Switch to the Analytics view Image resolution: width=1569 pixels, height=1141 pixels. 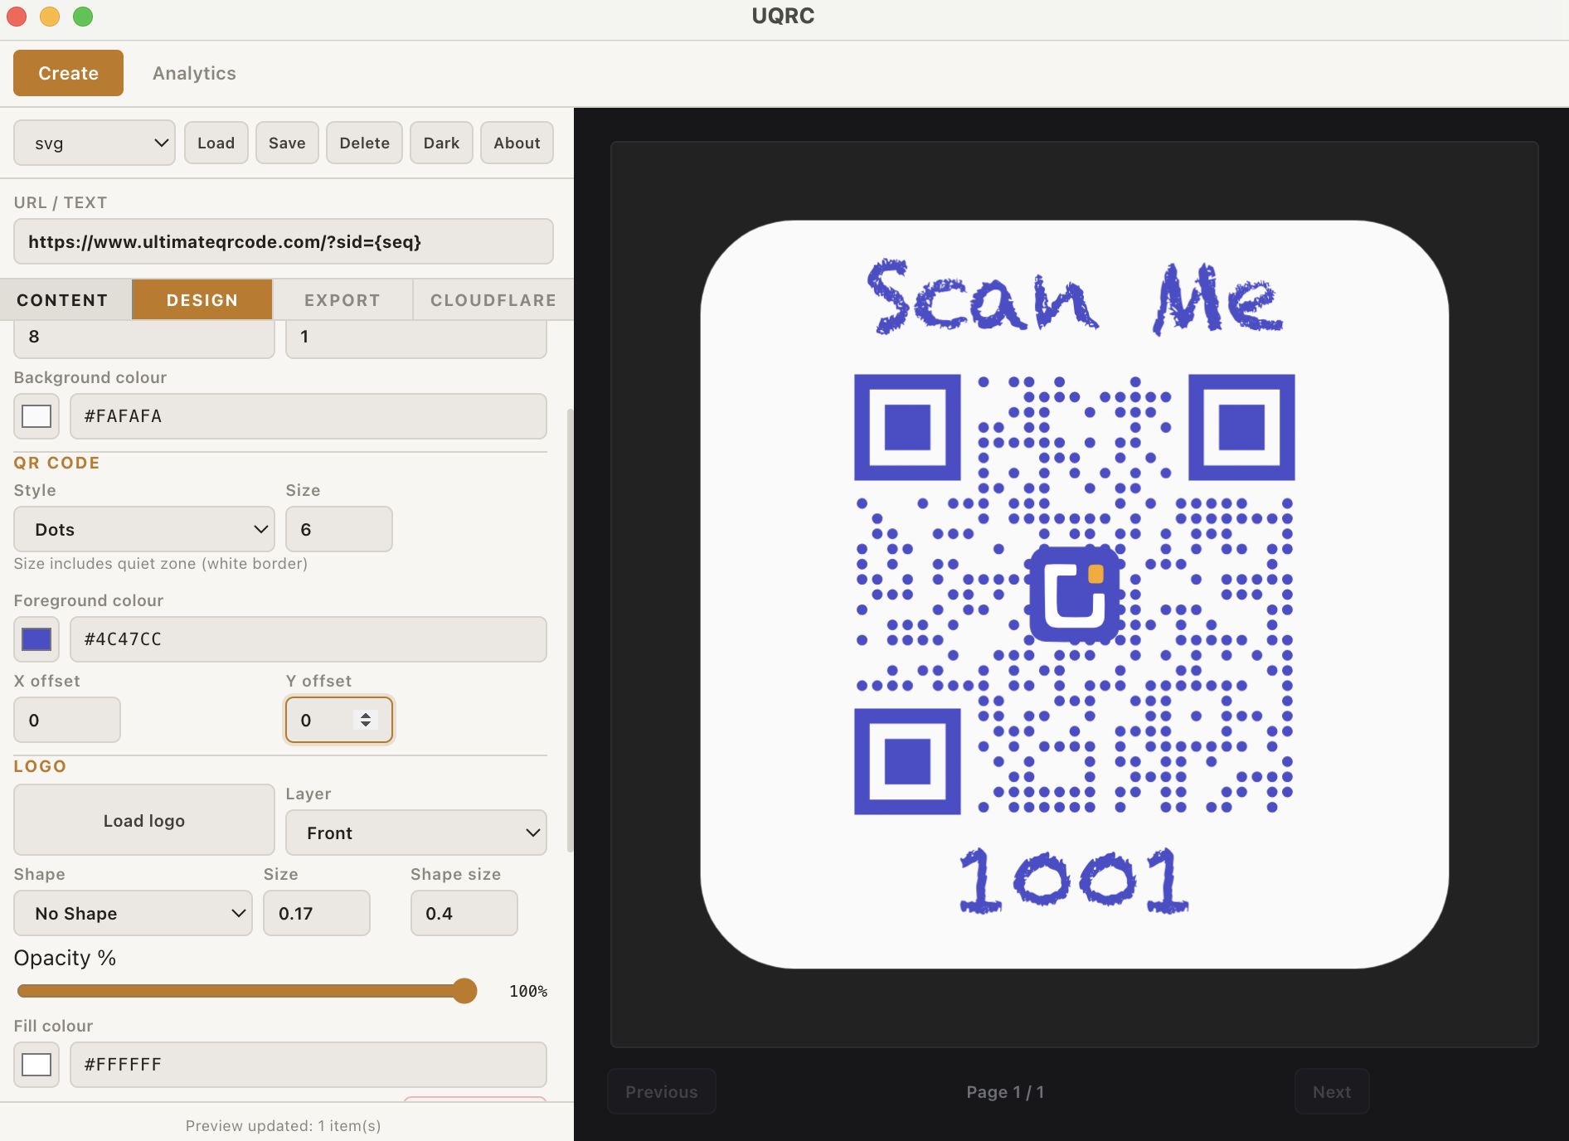pyautogui.click(x=194, y=73)
